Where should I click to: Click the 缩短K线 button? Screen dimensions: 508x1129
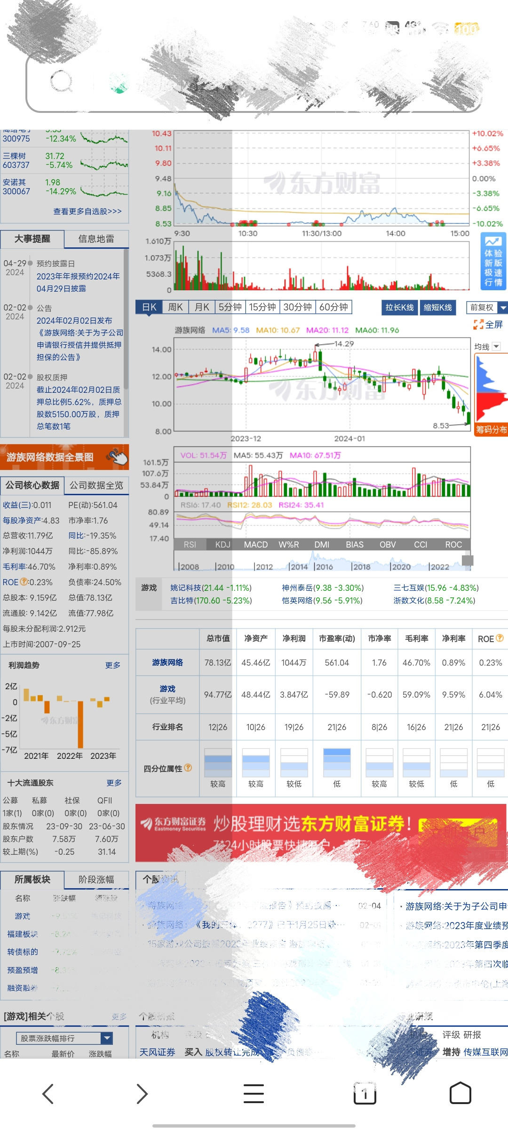(x=437, y=307)
